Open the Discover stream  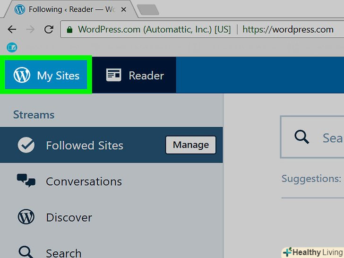[111, 217]
